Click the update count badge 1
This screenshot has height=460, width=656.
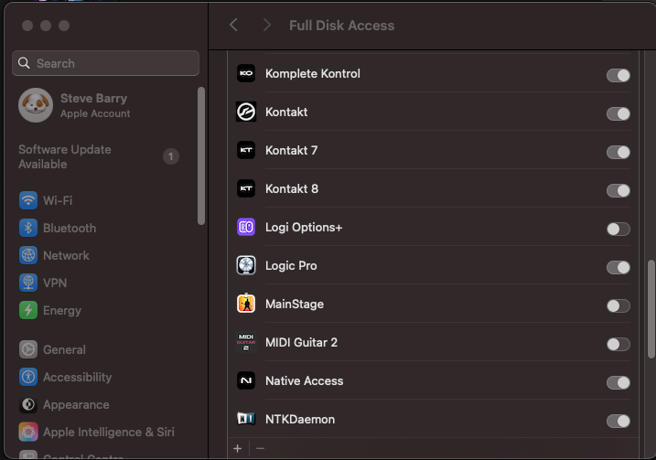click(171, 156)
